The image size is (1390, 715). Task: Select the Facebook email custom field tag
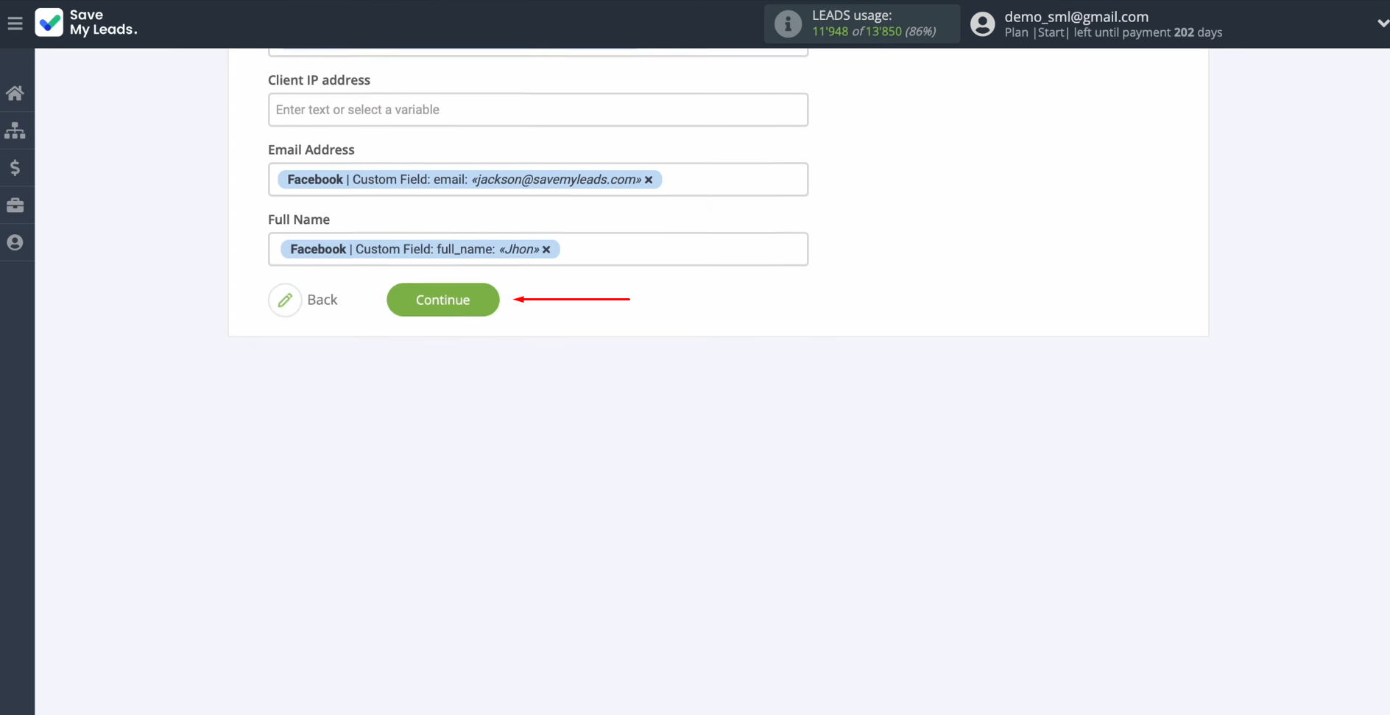469,180
